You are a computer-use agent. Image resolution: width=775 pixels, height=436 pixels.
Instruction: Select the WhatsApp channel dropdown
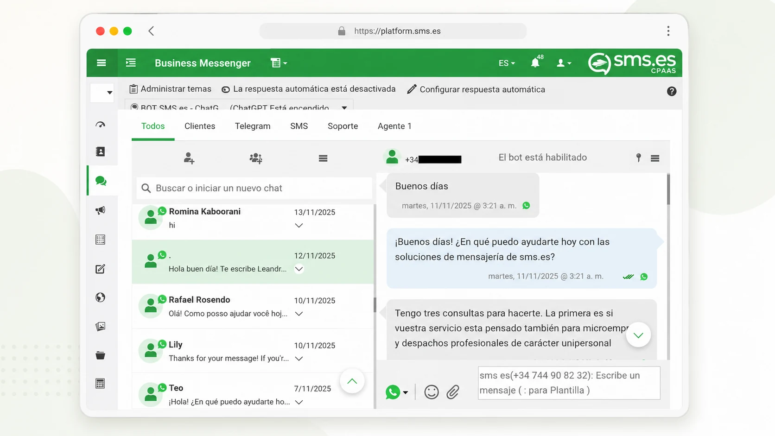coord(397,392)
